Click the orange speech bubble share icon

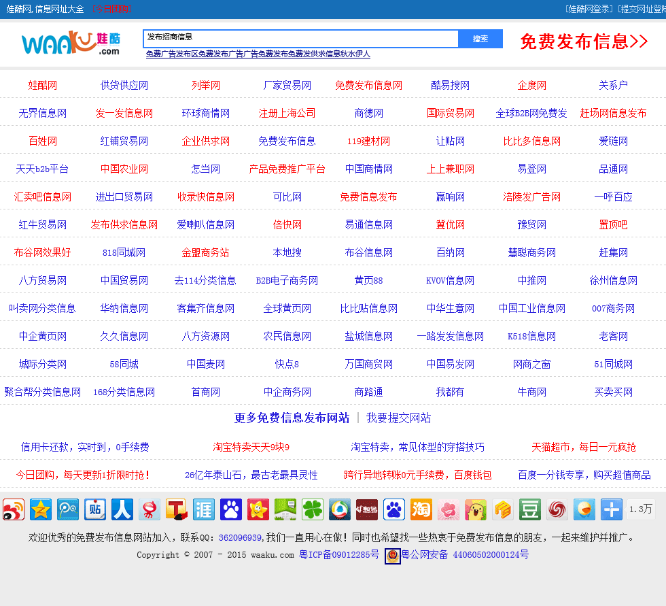click(584, 509)
